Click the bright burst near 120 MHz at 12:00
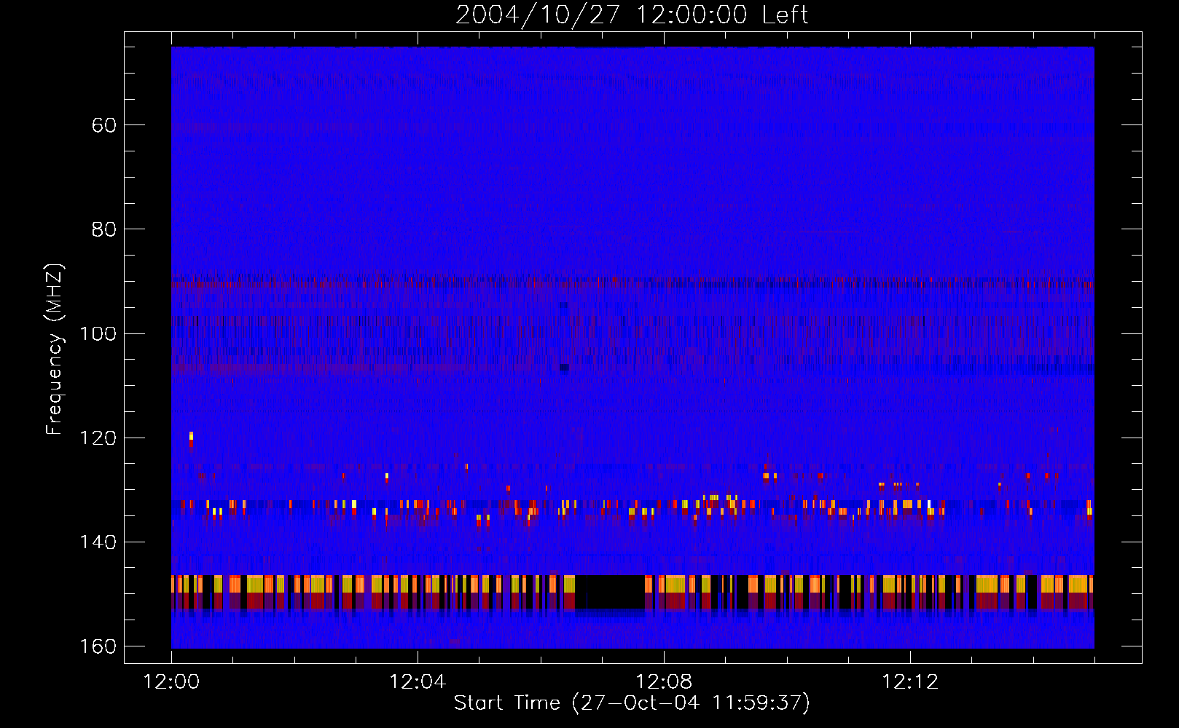This screenshot has width=1179, height=728. pyautogui.click(x=191, y=439)
